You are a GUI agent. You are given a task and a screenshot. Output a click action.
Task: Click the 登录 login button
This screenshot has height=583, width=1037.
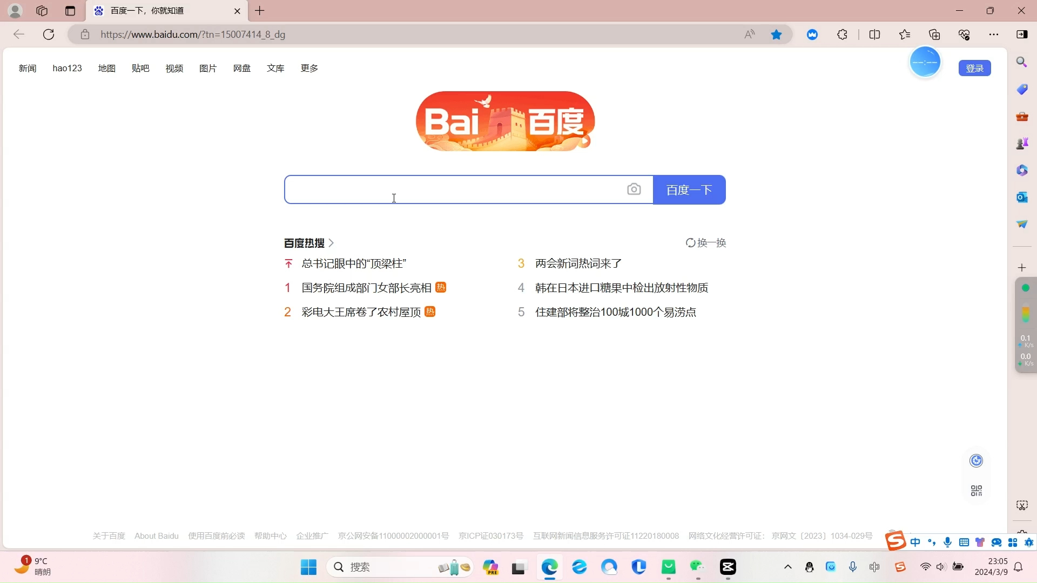(974, 68)
